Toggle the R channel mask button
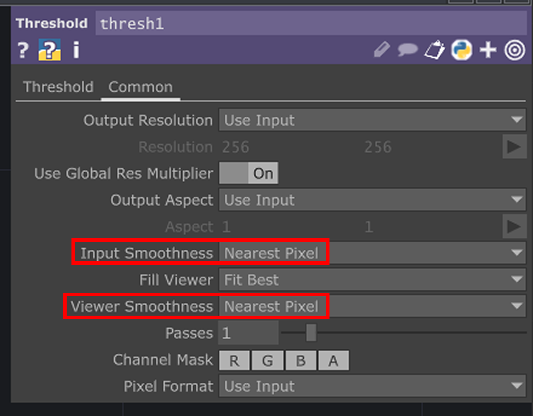 [234, 360]
